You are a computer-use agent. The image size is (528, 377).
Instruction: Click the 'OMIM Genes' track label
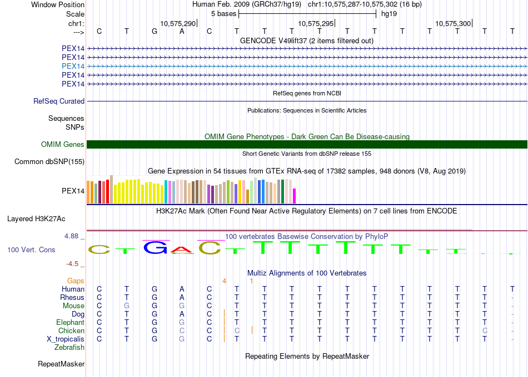[x=62, y=145]
